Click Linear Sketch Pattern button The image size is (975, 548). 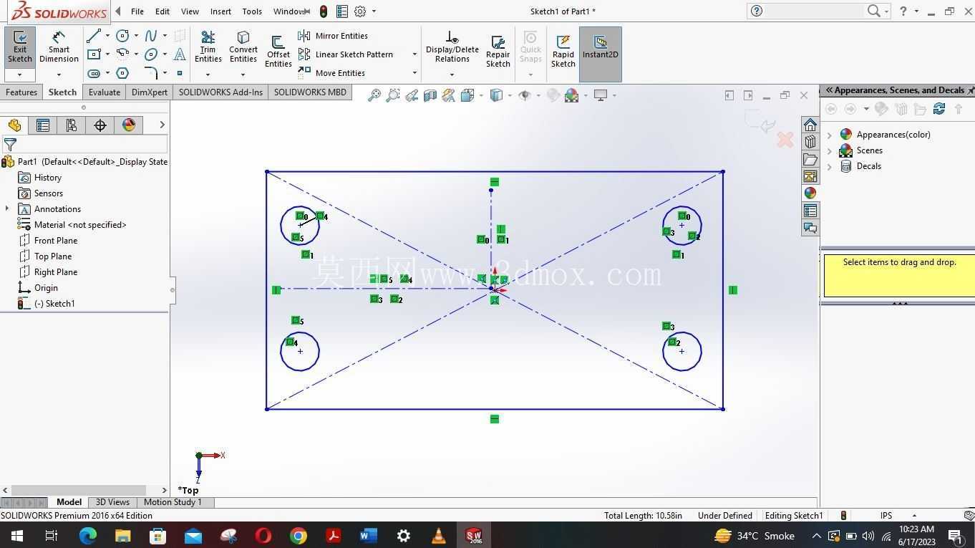346,54
